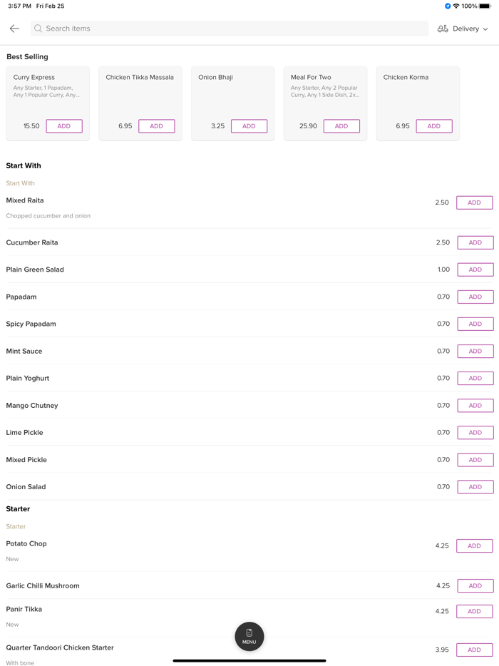Screen dimensions: 499x666
Task: Add Chicken Tikka Massala to order
Action: tap(156, 126)
